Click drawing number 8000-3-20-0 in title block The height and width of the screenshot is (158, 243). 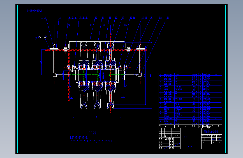tap(211, 132)
